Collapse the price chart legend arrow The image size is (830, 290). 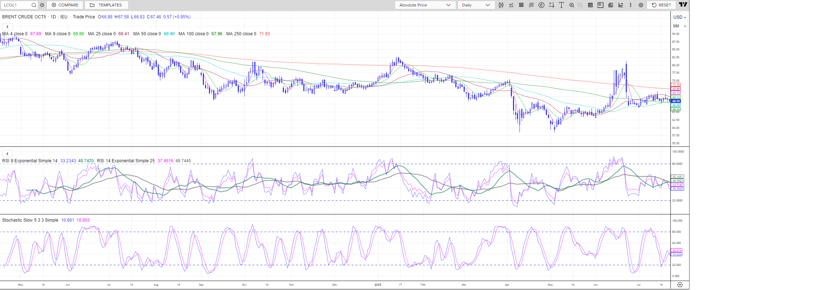7,27
